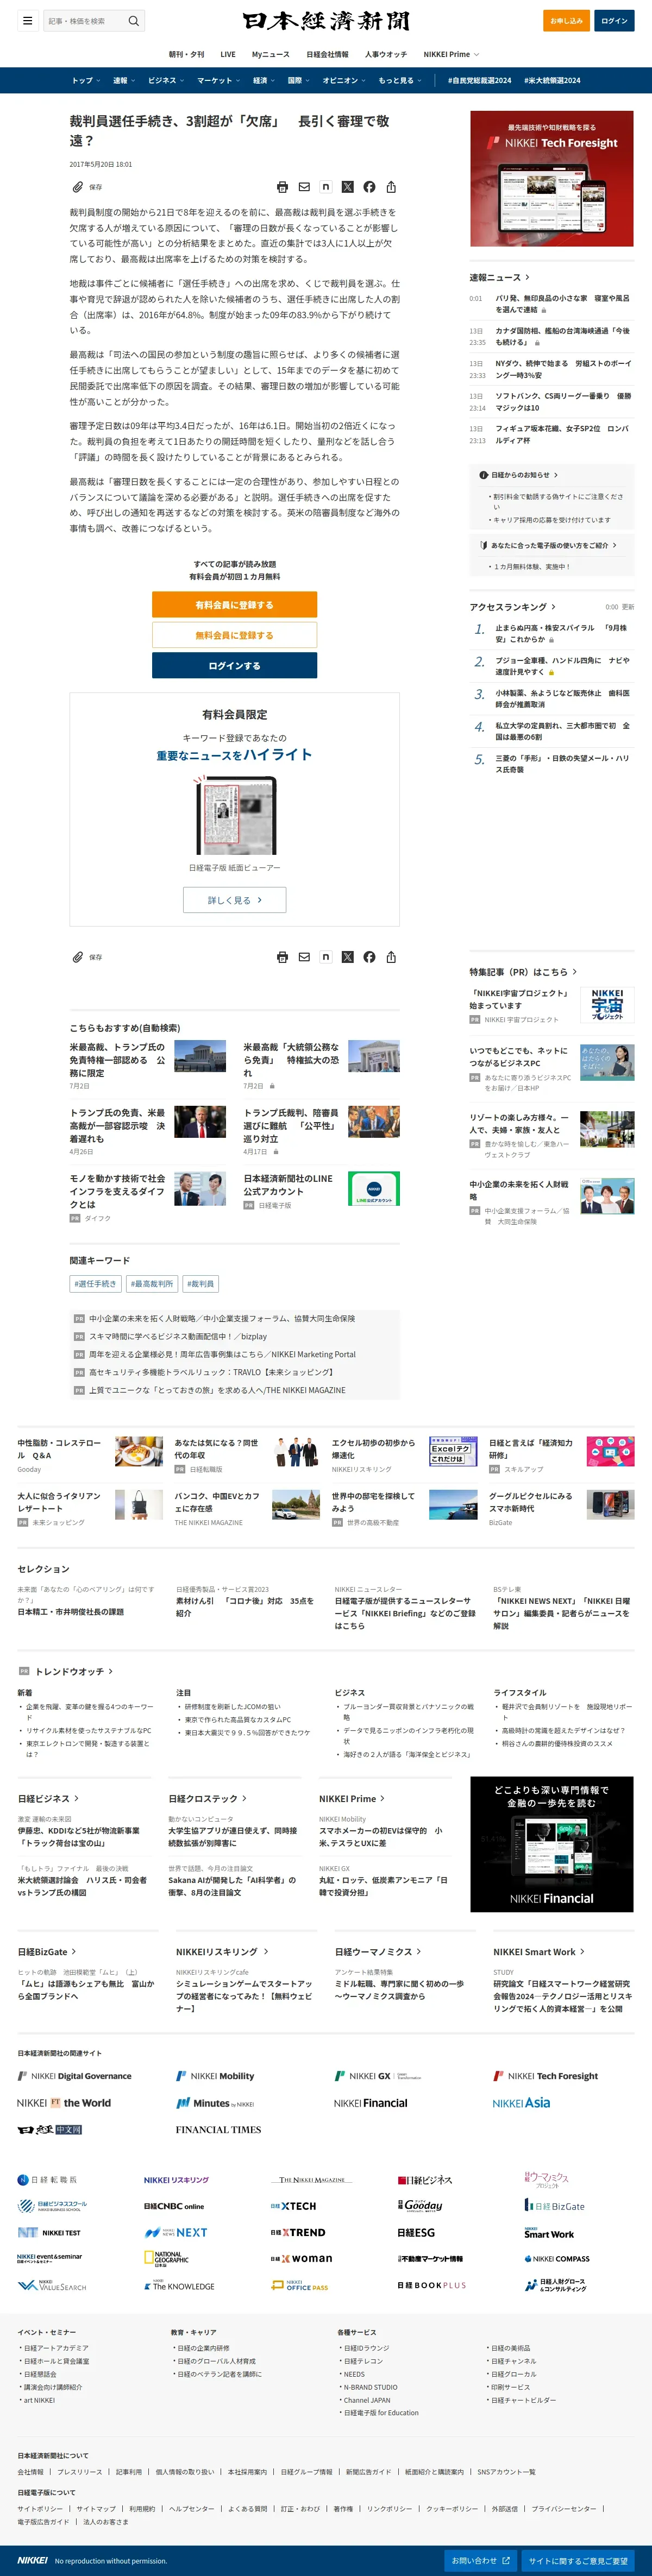Click the ログイン button in the header

614,20
